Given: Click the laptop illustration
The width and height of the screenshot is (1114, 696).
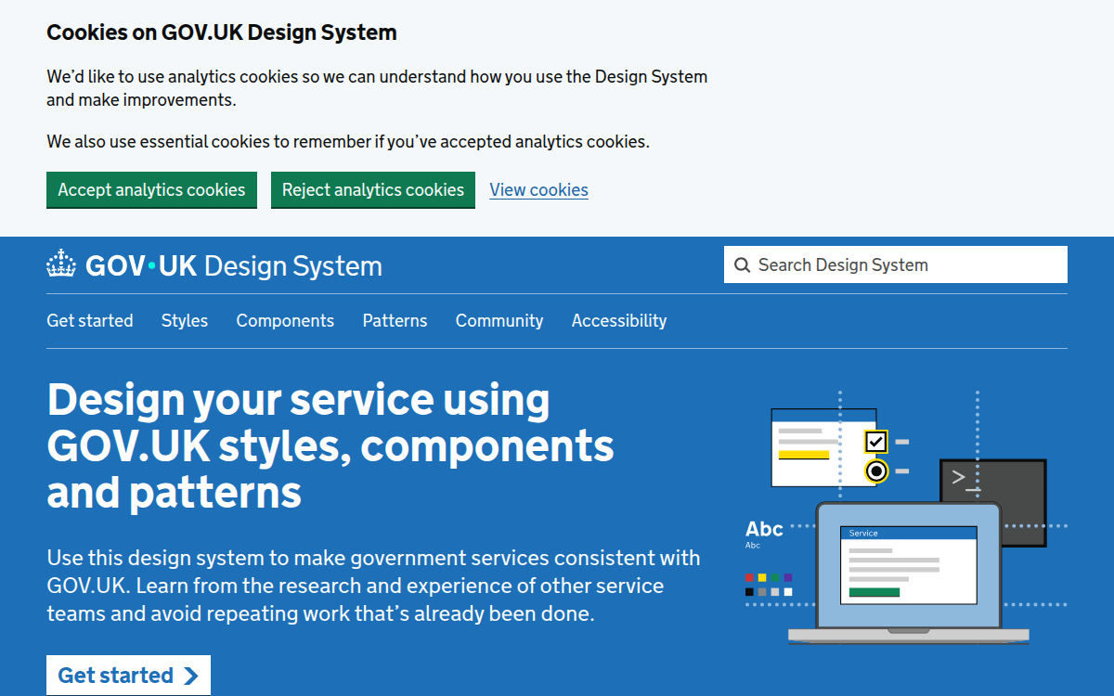Looking at the screenshot, I should (908, 572).
